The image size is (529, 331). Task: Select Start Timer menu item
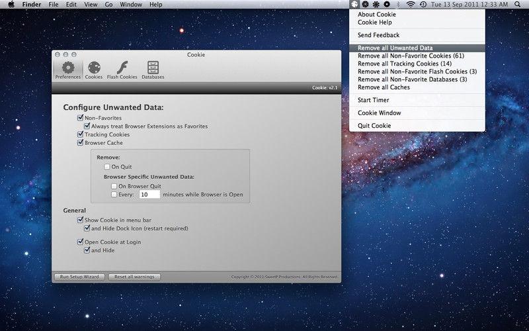(417, 100)
